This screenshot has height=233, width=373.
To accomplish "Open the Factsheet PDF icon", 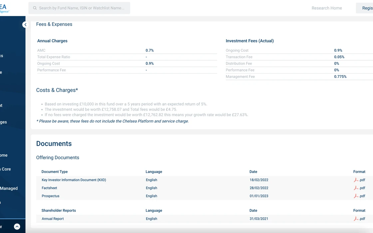I will click(356, 188).
